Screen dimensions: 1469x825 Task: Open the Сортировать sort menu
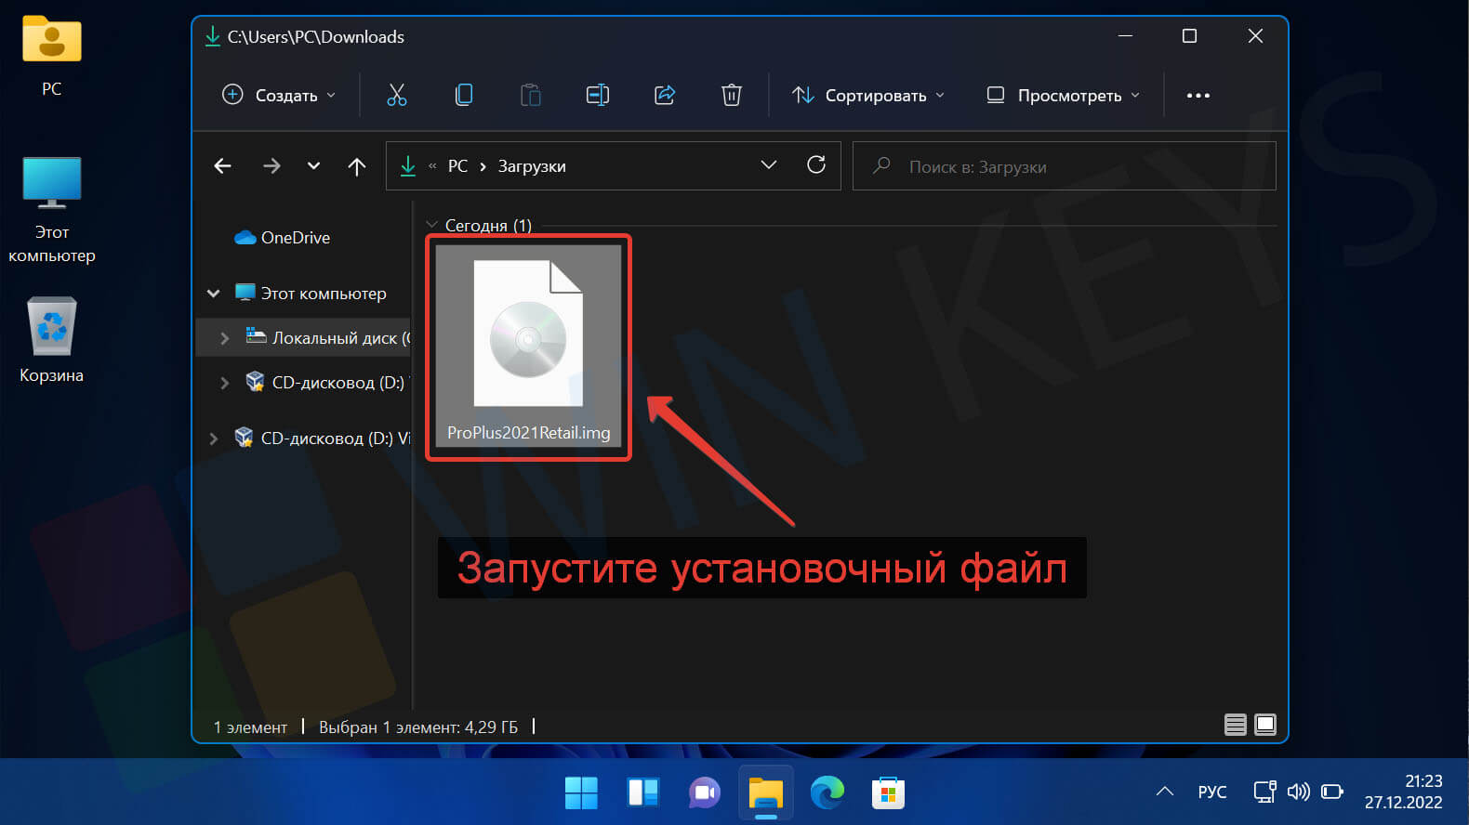pyautogui.click(x=868, y=95)
